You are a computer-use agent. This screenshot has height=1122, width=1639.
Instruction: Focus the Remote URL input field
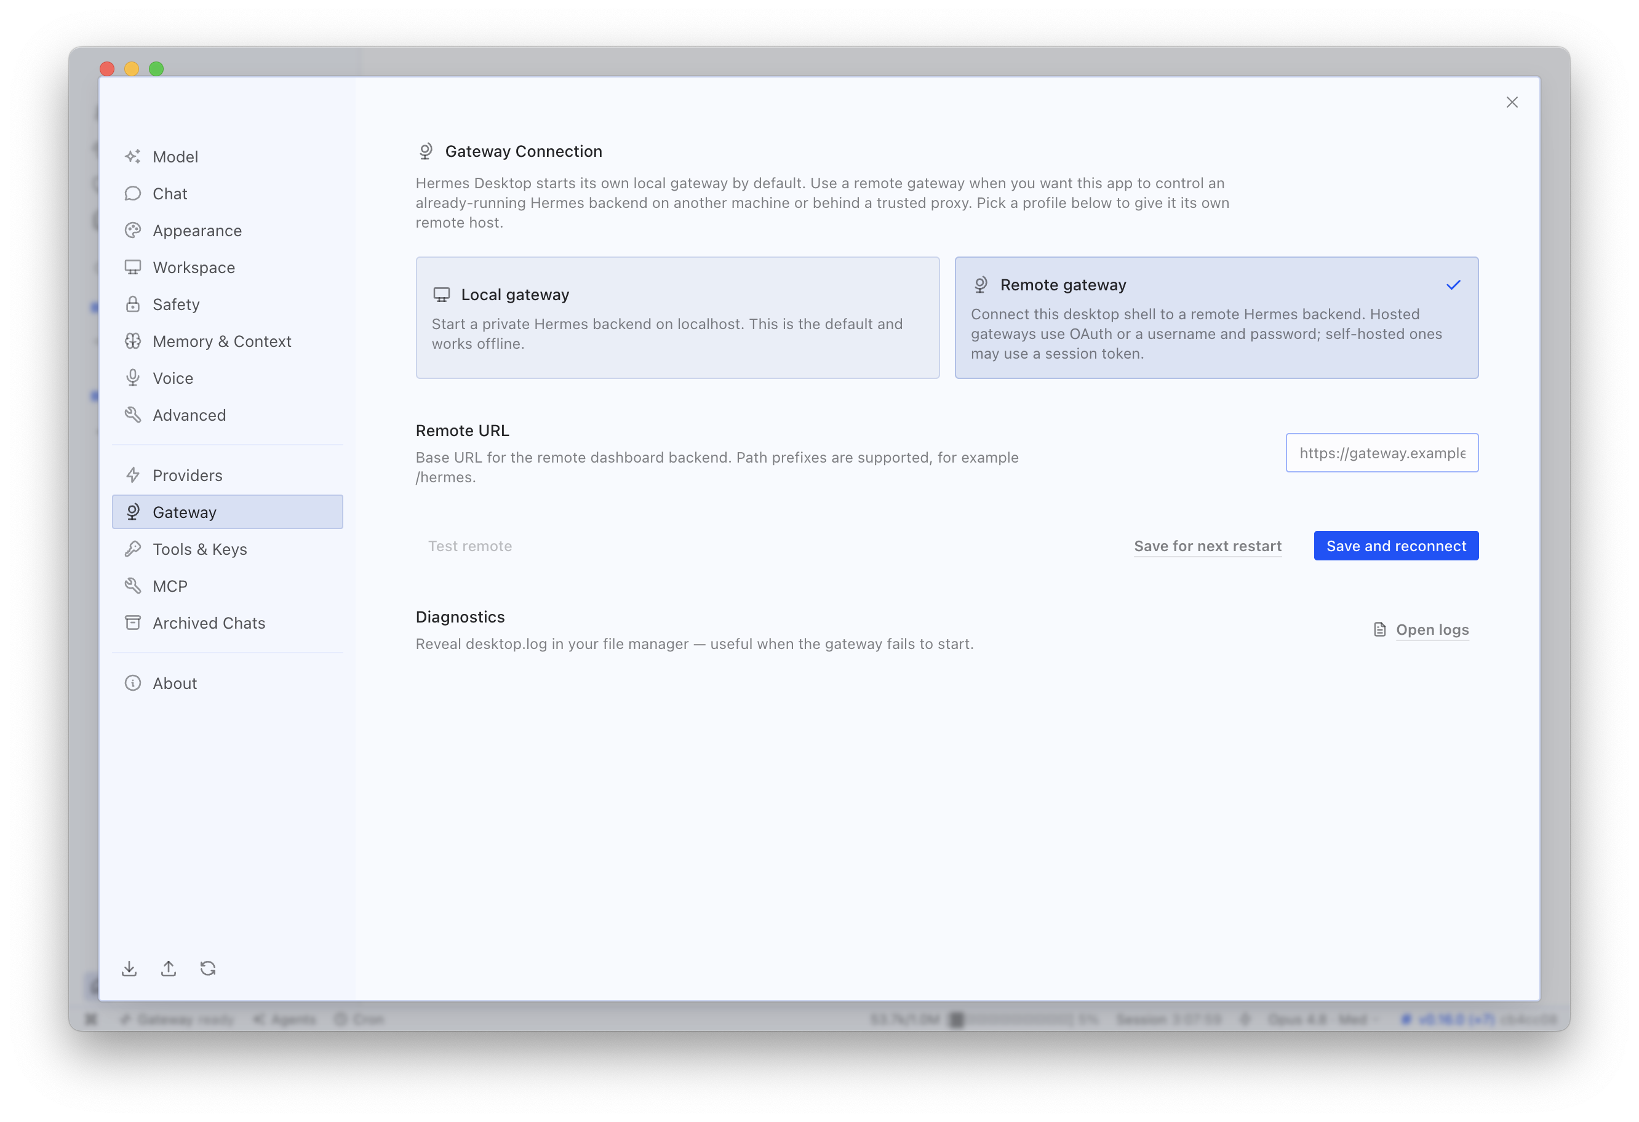(1382, 453)
